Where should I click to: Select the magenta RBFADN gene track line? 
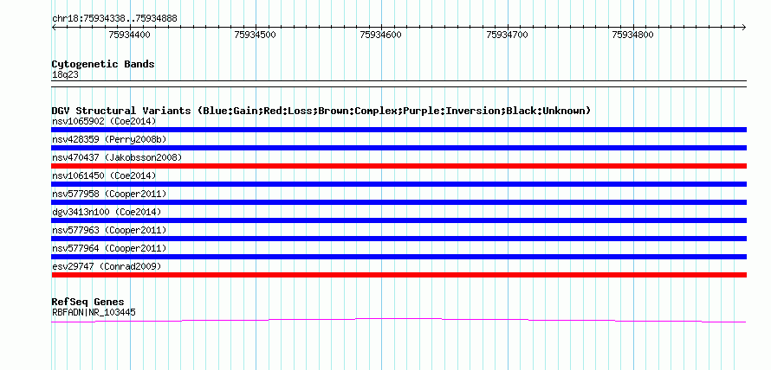coord(398,321)
